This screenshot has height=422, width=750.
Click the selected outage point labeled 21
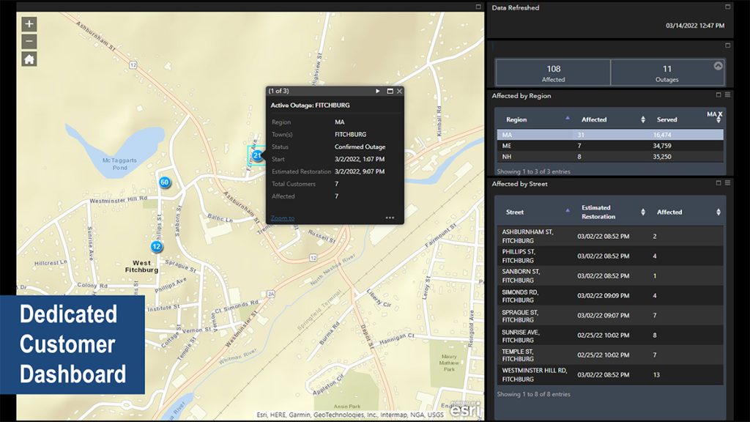[257, 155]
